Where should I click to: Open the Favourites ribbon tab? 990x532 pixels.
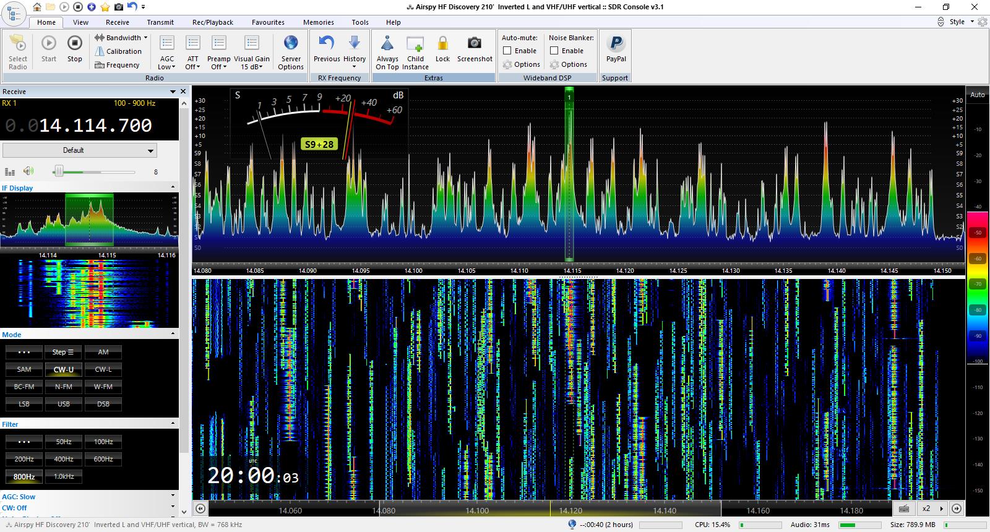click(x=268, y=22)
